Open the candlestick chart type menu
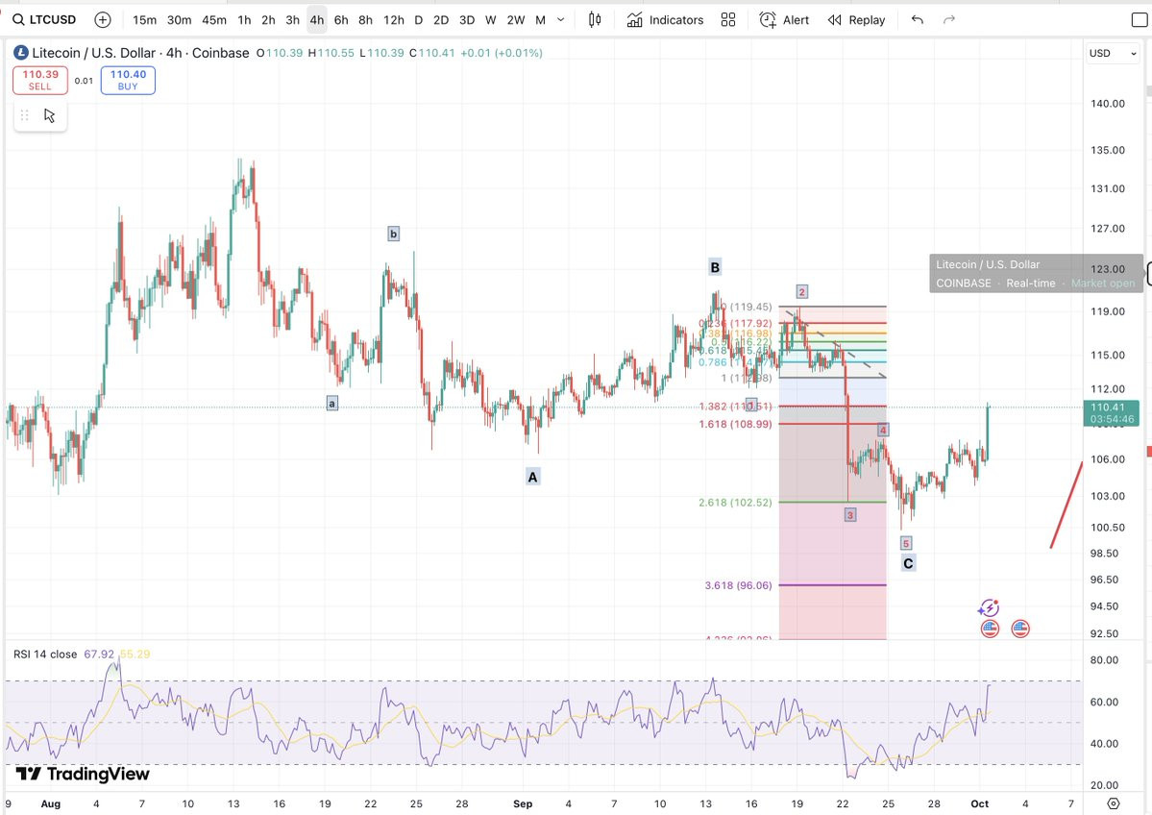Image resolution: width=1152 pixels, height=815 pixels. coord(595,20)
